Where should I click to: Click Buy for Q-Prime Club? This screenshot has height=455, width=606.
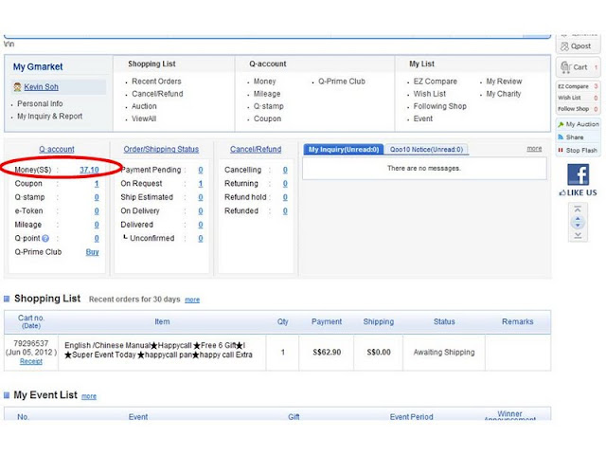point(93,252)
